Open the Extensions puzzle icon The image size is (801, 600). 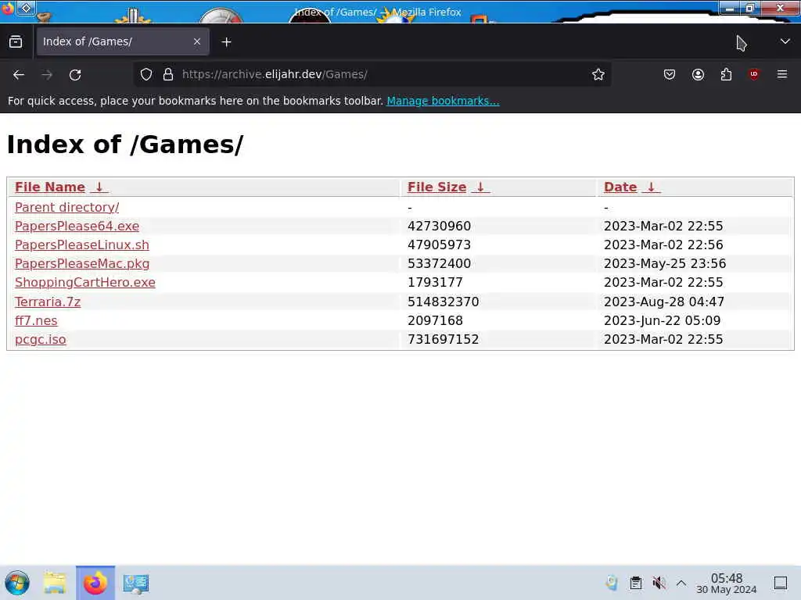(x=726, y=74)
